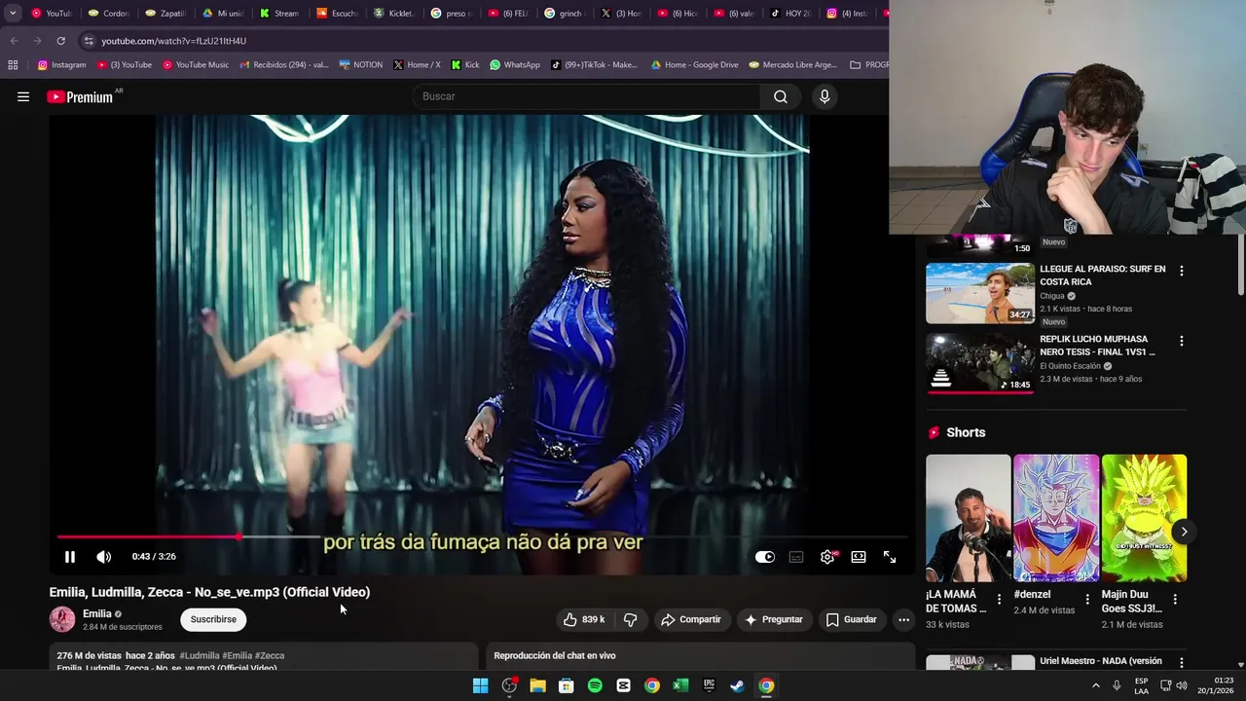
Task: Open the player settings gear
Action: pyautogui.click(x=827, y=557)
